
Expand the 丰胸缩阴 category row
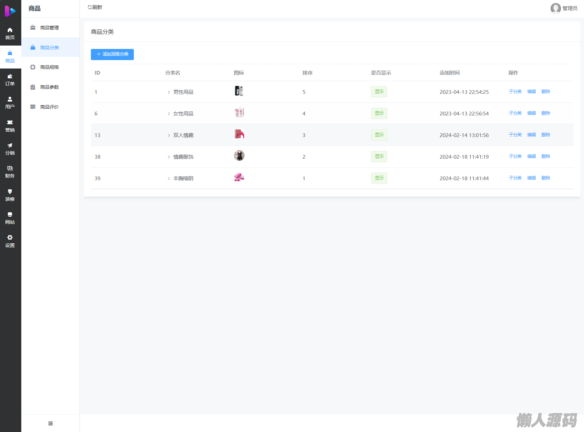(169, 179)
